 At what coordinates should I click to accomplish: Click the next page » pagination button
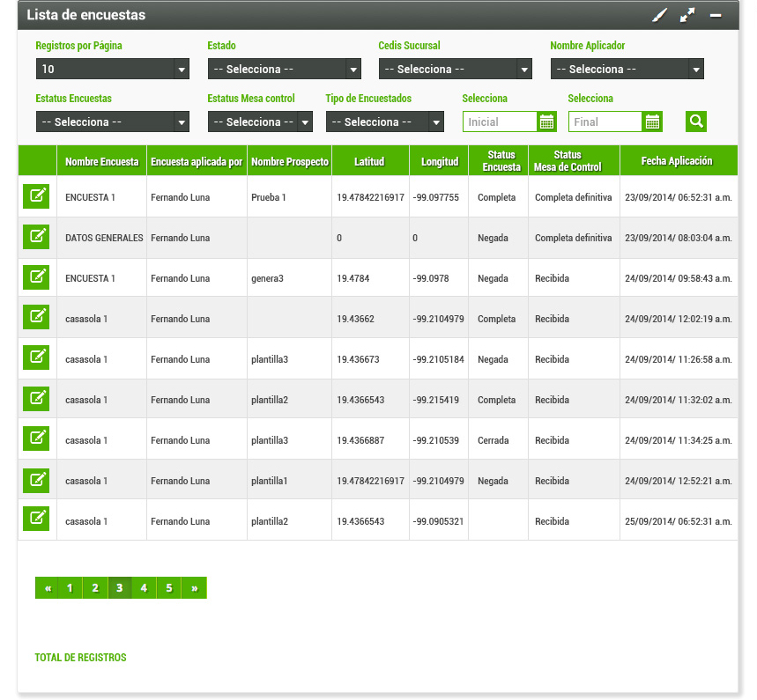pos(194,587)
